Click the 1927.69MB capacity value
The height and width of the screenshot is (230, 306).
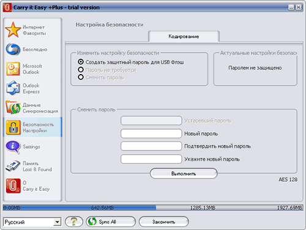coord(289,208)
